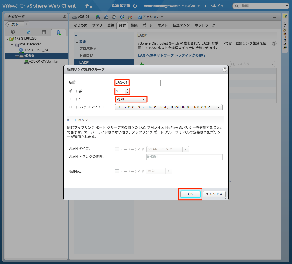292x264 pixels.
Task: Open the フィルタ dropdown arrow
Action: point(273,64)
